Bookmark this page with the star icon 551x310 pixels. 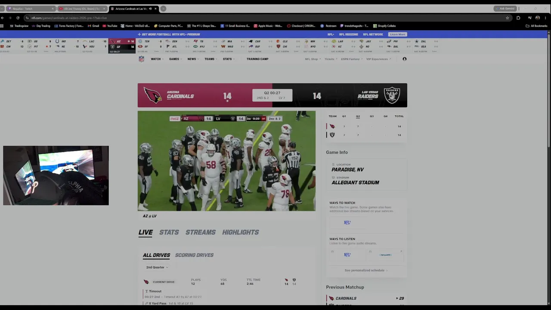[x=508, y=18]
